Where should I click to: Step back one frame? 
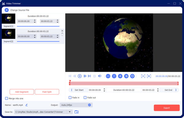pos(75,76)
